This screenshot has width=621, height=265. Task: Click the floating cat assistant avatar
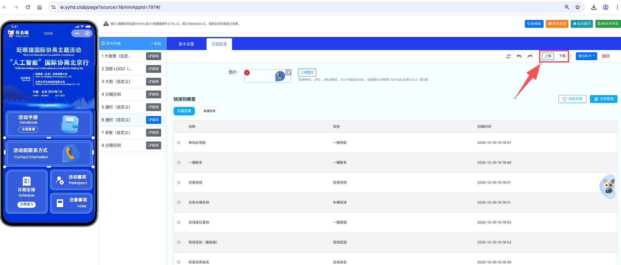point(608,186)
